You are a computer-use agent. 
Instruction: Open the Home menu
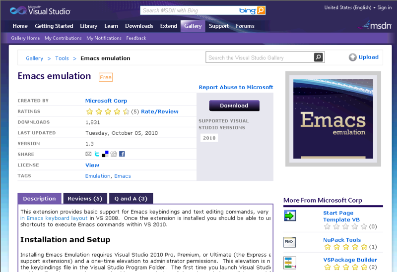pyautogui.click(x=20, y=26)
